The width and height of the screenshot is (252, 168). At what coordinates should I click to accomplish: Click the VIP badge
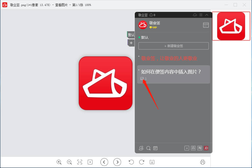153,27
